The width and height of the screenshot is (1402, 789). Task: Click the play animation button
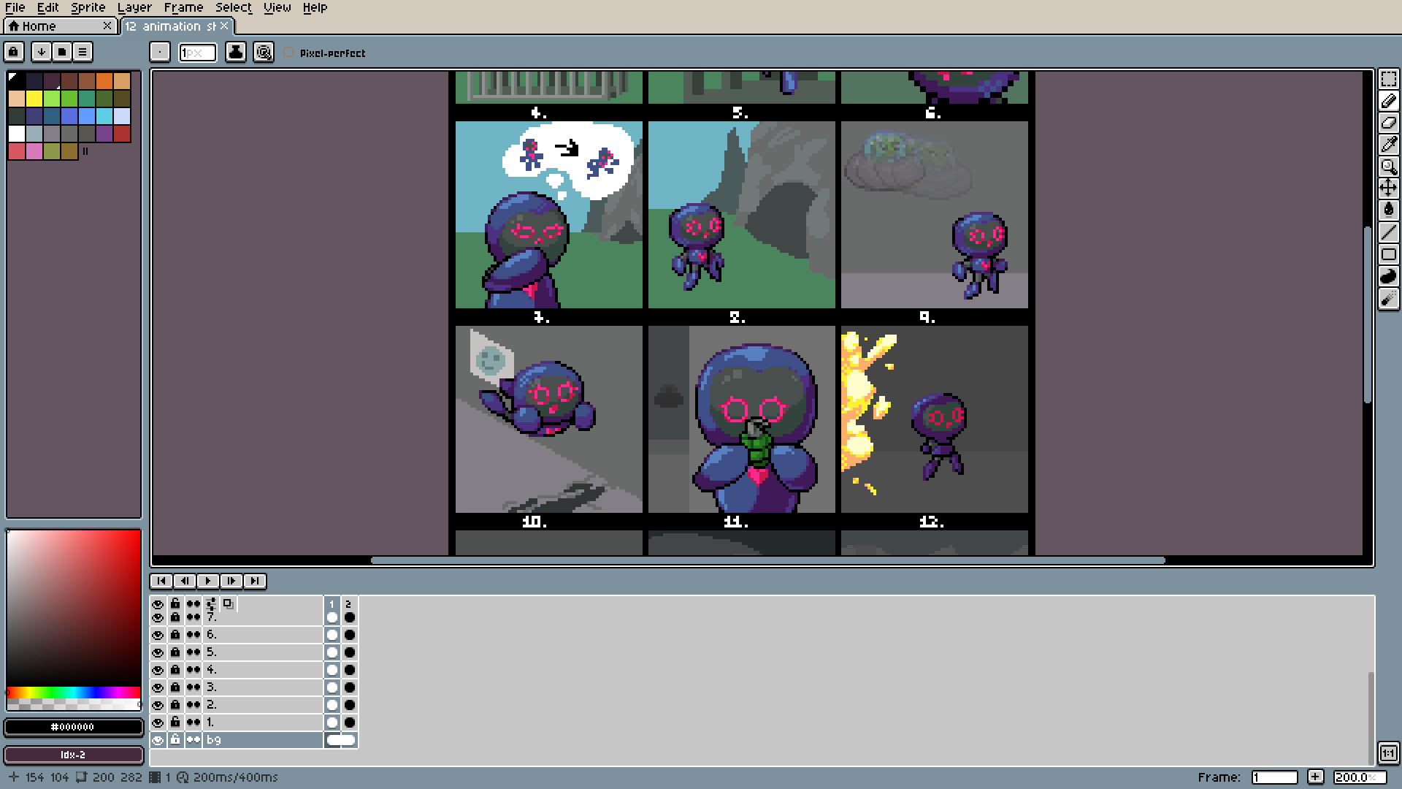click(x=208, y=581)
